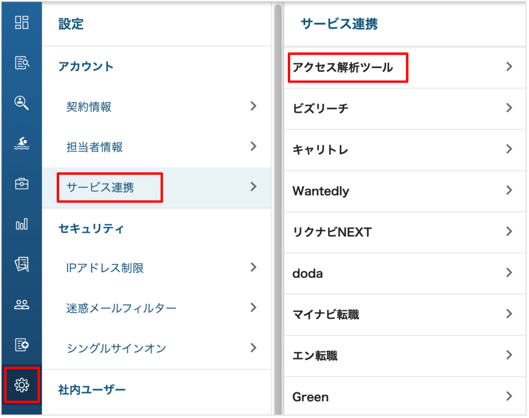
Task: Open the キャリトレ integration
Action: tap(405, 150)
